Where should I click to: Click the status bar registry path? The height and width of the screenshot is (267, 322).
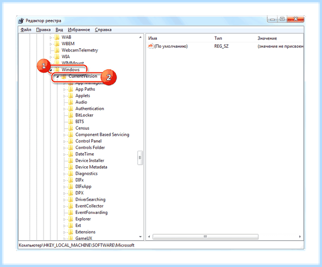pos(77,245)
